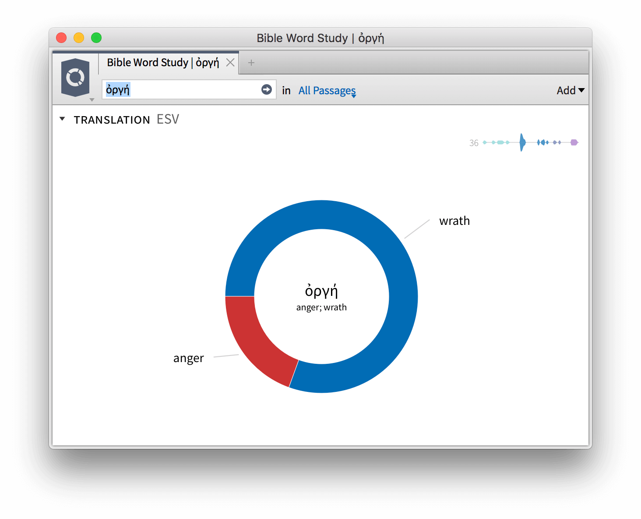Click the anger translation label
Image resolution: width=641 pixels, height=519 pixels.
(188, 359)
